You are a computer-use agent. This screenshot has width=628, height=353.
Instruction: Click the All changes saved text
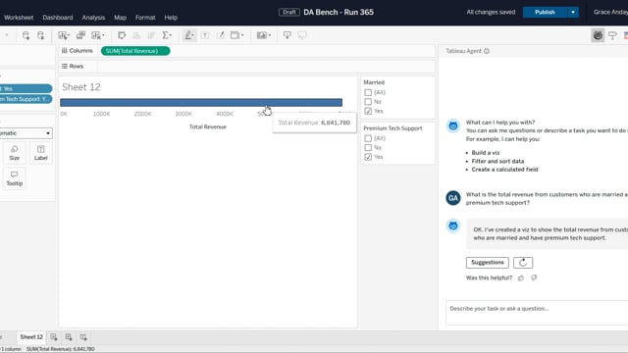tap(491, 12)
